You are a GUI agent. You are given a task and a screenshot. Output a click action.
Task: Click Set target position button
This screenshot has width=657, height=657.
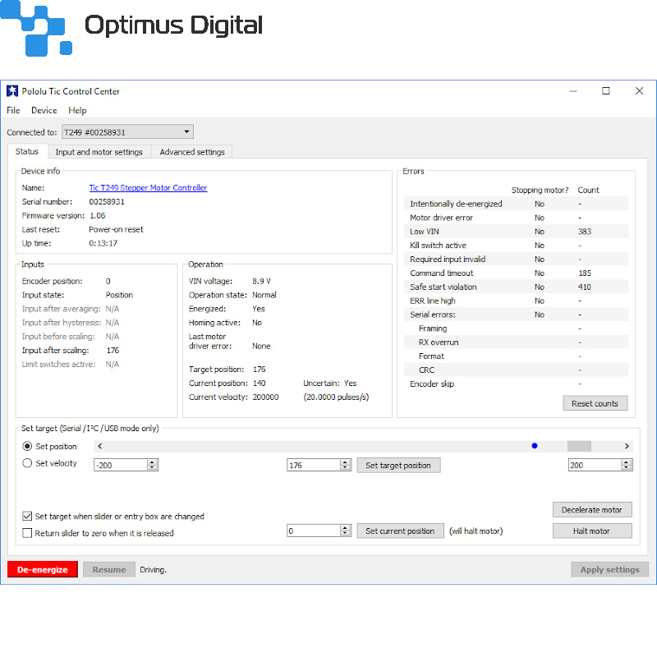point(398,465)
